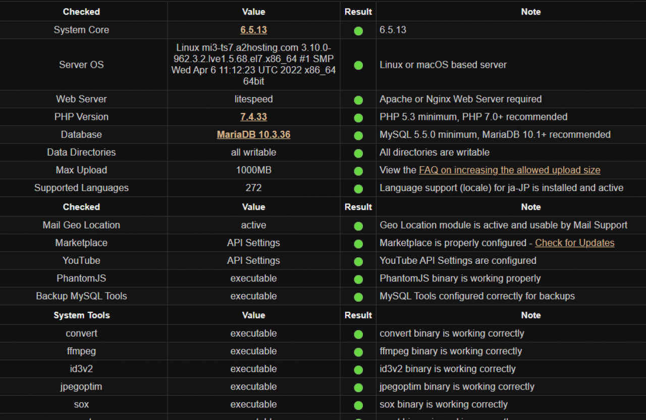646x420 pixels.
Task: Click the Check for Updates link
Action: point(574,243)
